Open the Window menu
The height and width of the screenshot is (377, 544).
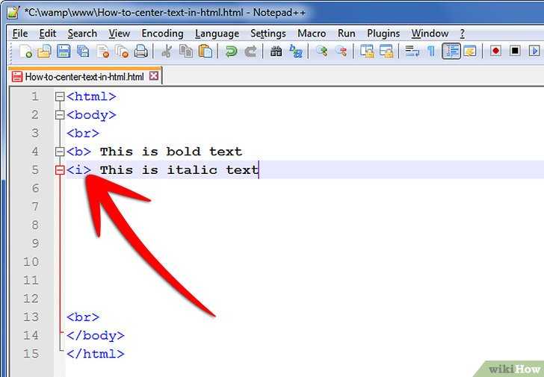[x=430, y=34]
